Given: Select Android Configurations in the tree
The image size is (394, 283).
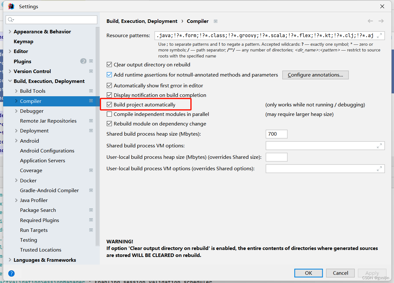Looking at the screenshot, I should [47, 151].
